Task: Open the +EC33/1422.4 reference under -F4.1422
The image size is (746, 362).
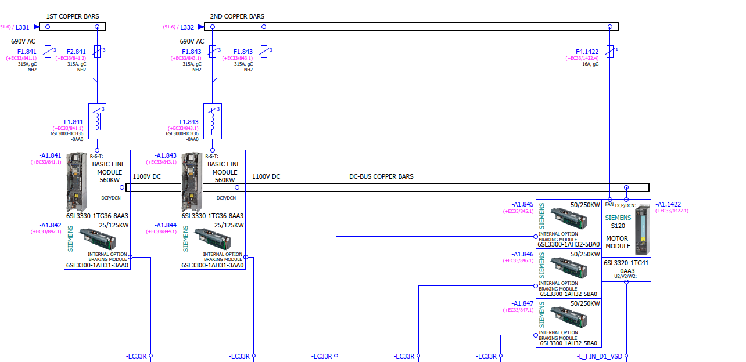Action: (x=582, y=58)
